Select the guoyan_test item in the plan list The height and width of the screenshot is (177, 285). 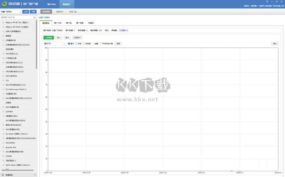(11, 147)
